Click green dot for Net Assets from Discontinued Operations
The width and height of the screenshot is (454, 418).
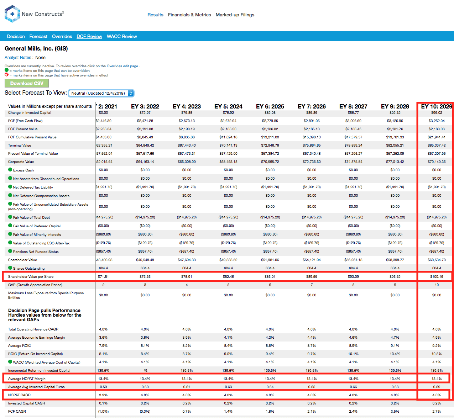pos(10,178)
